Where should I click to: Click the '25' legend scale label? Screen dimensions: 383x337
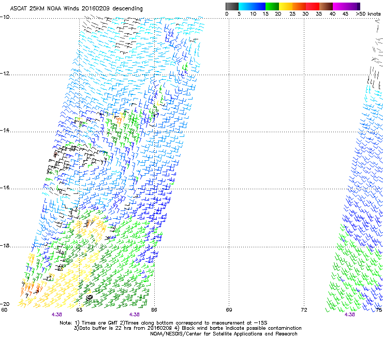point(292,14)
